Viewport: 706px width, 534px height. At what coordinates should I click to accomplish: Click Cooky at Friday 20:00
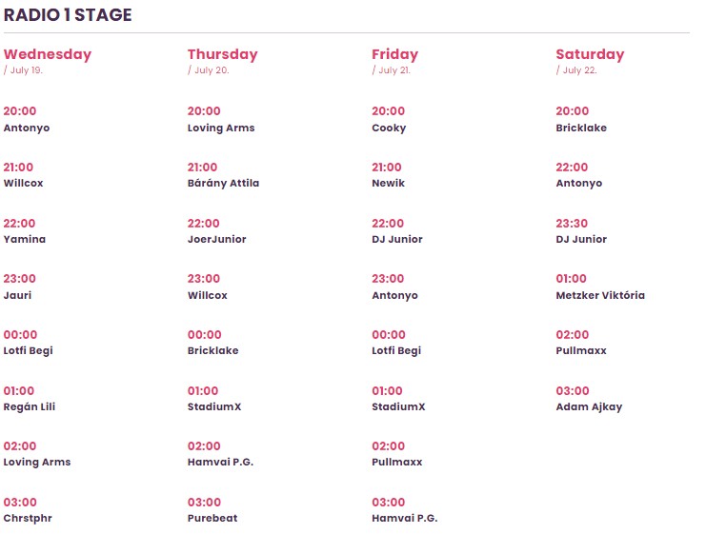pos(389,128)
